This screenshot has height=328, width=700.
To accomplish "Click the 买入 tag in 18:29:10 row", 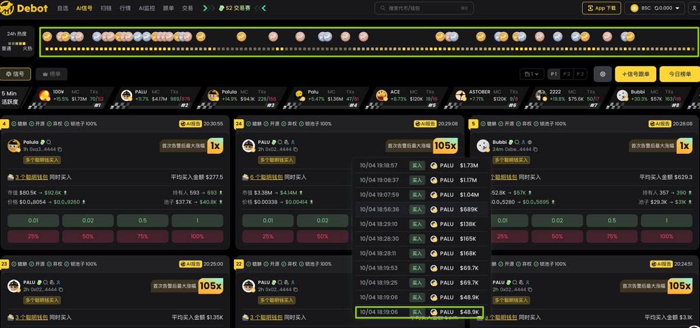I will [417, 224].
